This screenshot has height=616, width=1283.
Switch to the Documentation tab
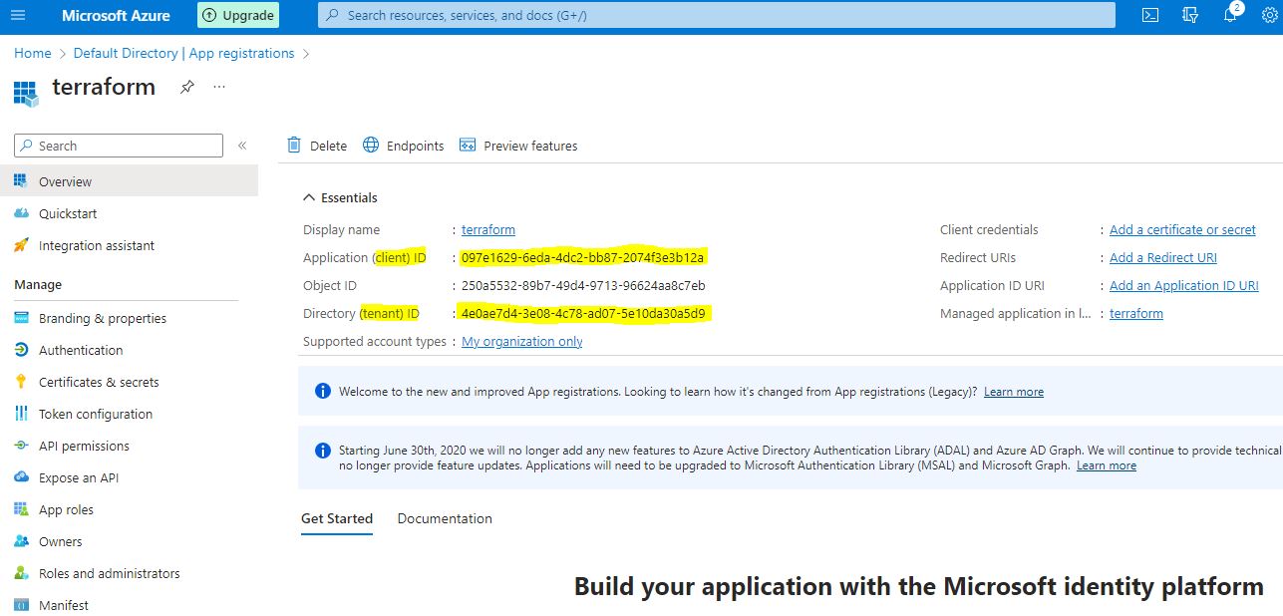445,518
